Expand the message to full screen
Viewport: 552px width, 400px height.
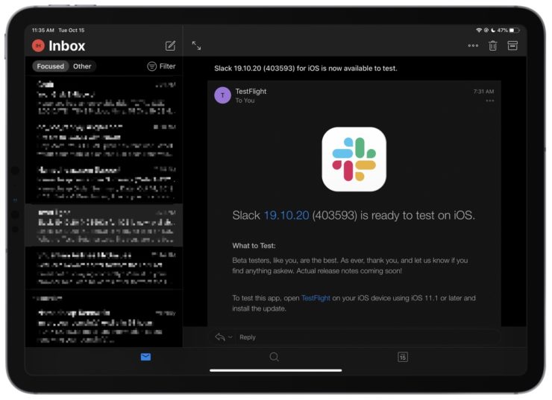(196, 45)
